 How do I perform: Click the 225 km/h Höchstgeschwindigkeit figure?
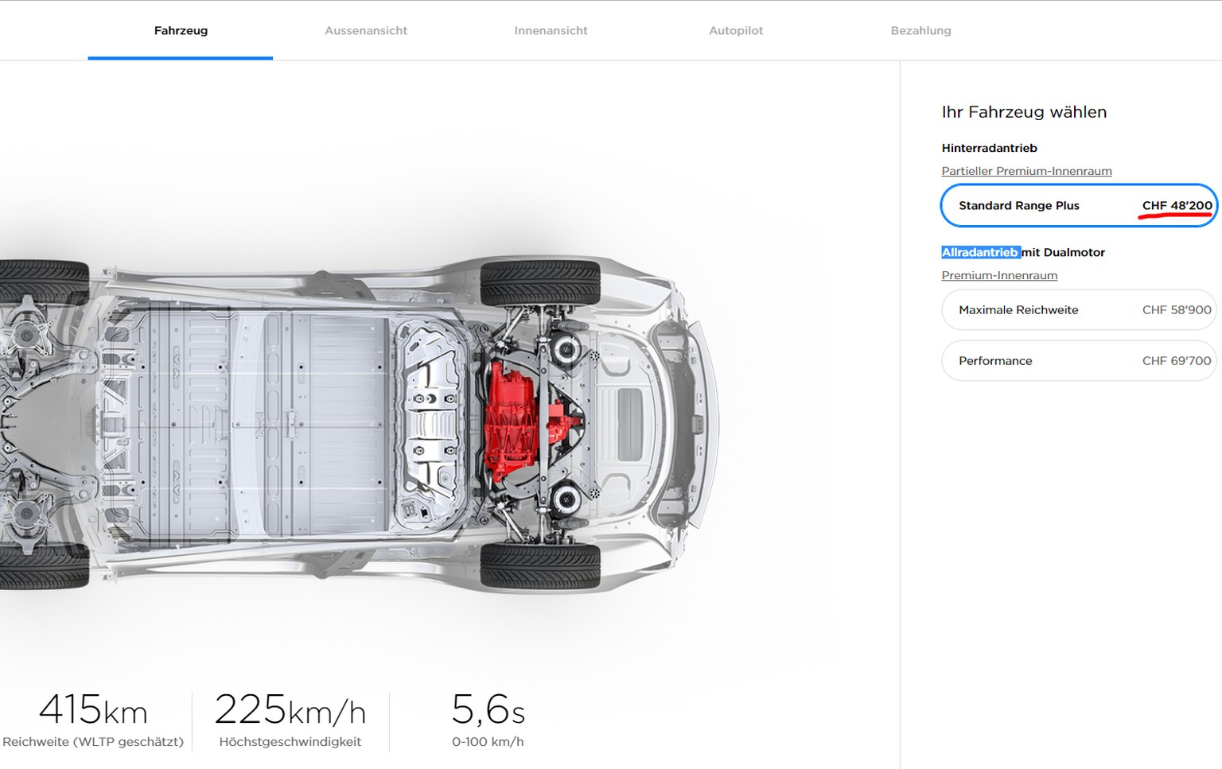(x=290, y=710)
